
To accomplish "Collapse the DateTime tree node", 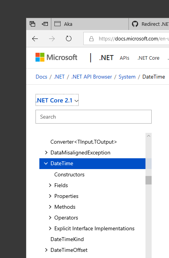I will click(46, 163).
